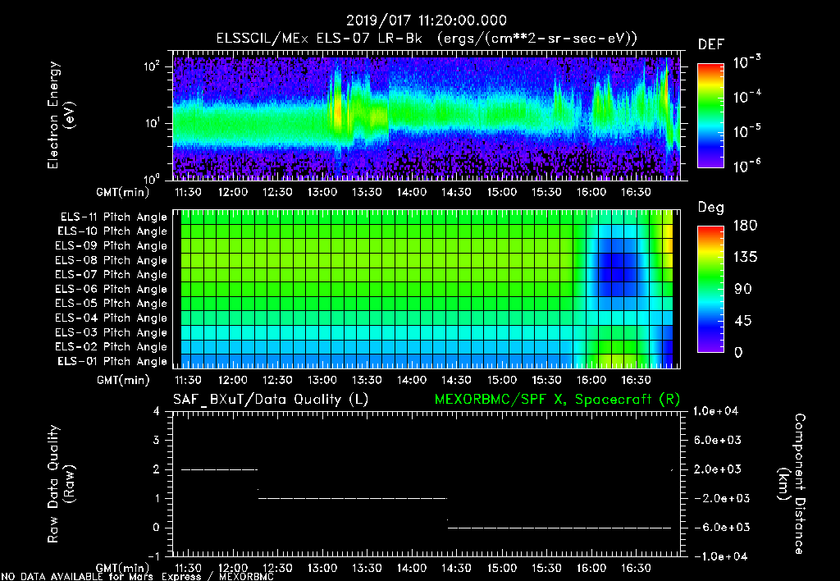
Task: Click the 90 value on Deg scale
Action: 743,289
